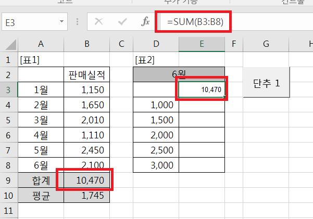
Task: Click the Insert Function fx icon
Action: 146,22
